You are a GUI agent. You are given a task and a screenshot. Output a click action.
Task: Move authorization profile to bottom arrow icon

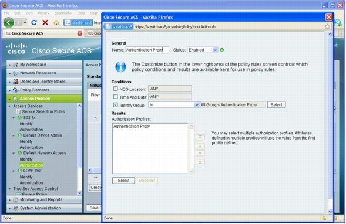coord(200,162)
